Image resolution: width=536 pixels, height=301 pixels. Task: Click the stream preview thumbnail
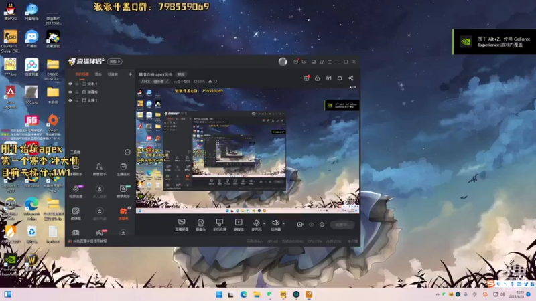tap(247, 150)
